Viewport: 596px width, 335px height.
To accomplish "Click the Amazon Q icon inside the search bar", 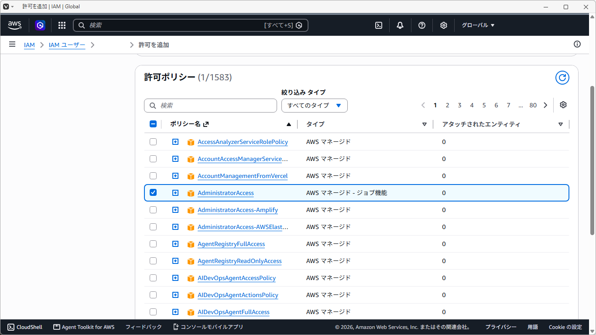I will pos(299,25).
